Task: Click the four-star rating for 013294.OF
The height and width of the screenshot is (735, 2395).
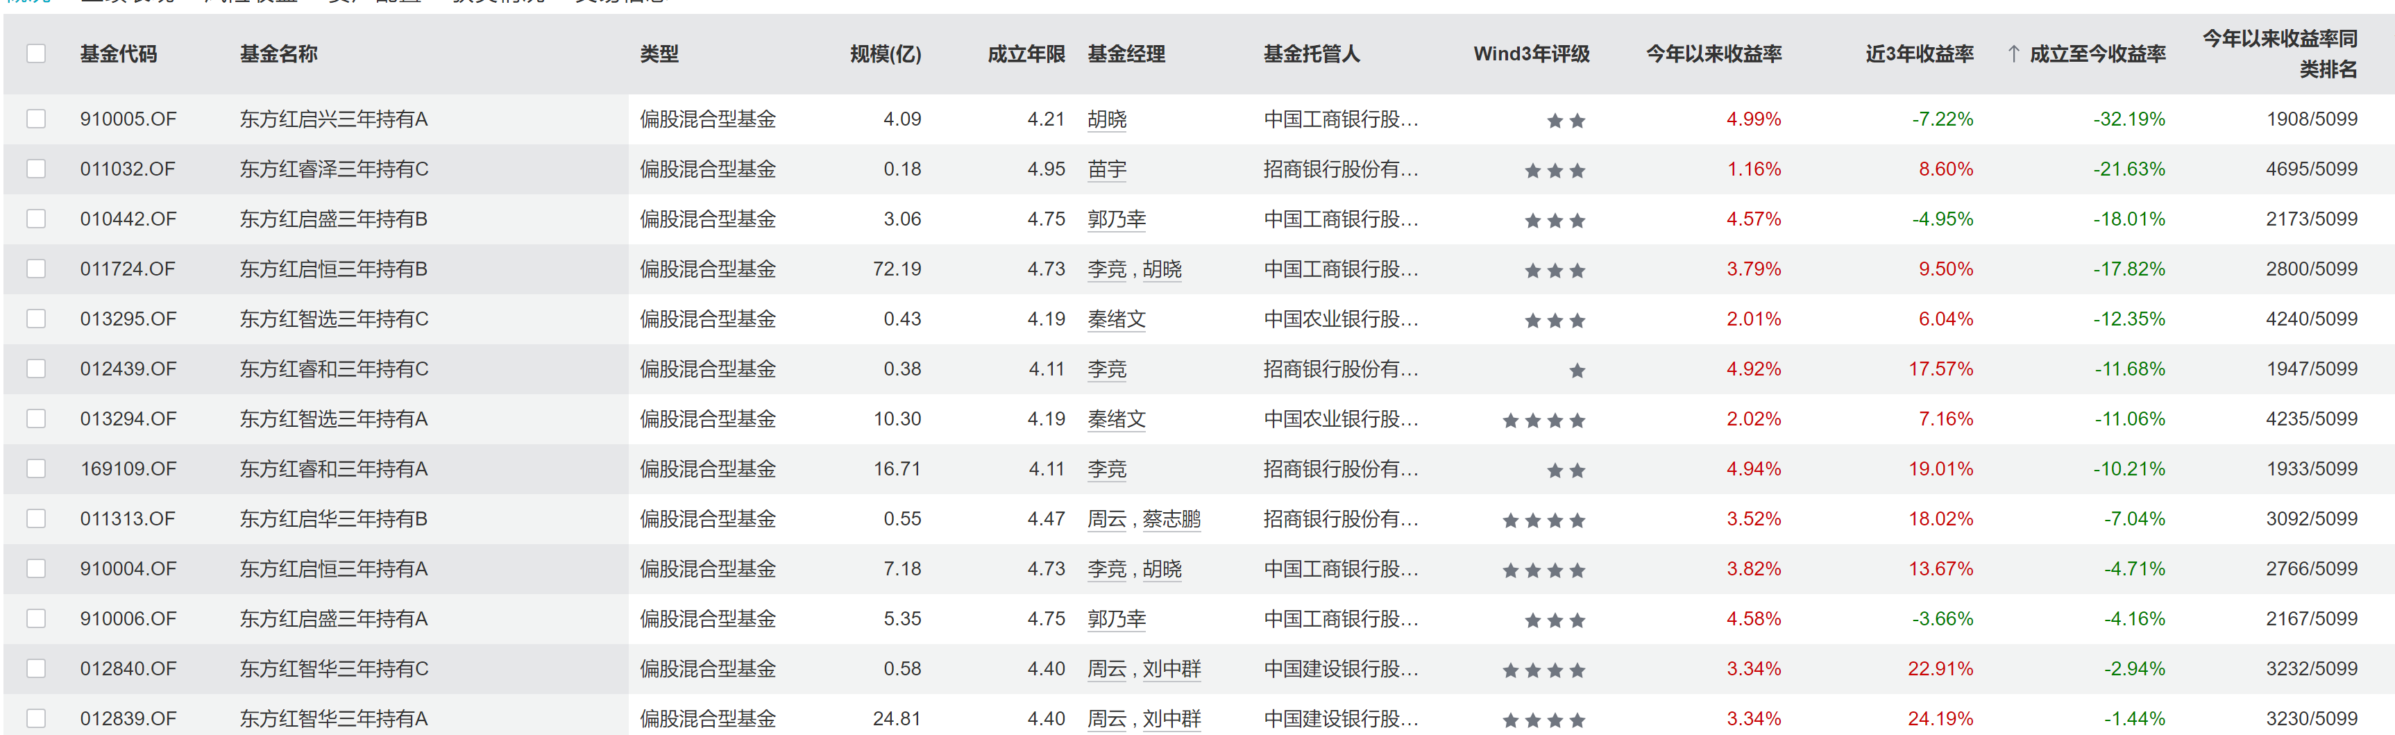Action: pyautogui.click(x=1543, y=421)
